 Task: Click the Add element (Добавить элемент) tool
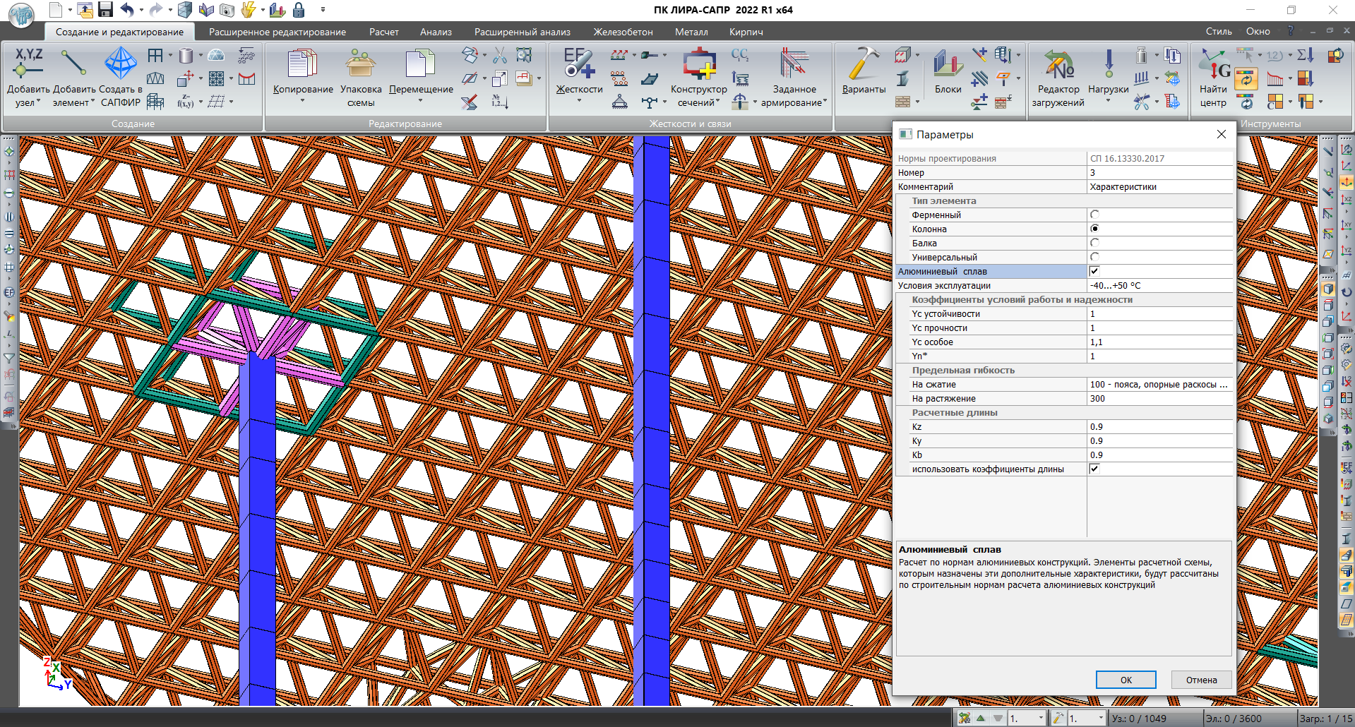[73, 64]
